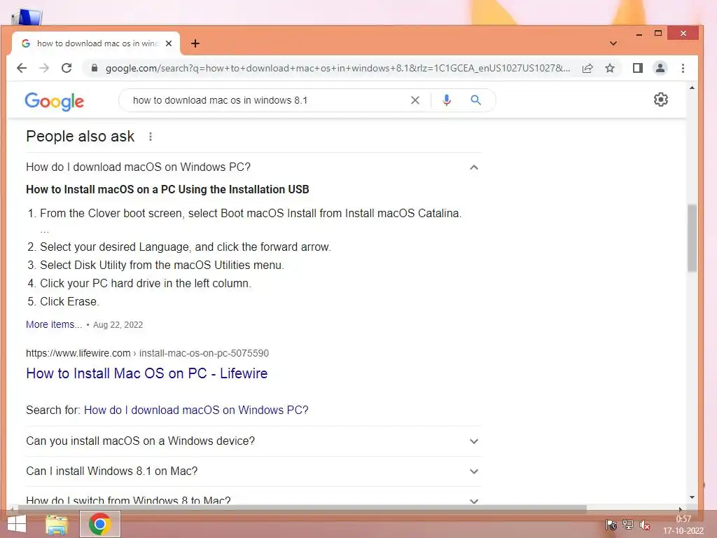The image size is (717, 538).
Task: Open People also ask options menu
Action: tap(151, 137)
